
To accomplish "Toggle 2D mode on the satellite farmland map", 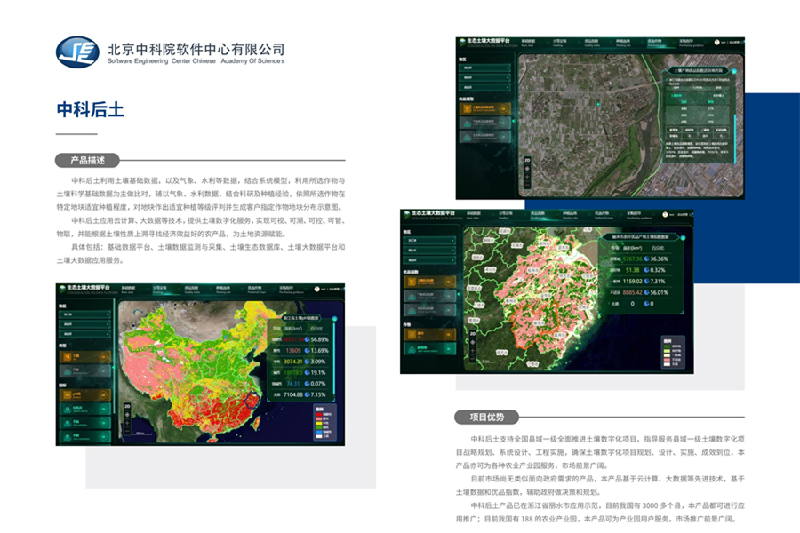I will pos(527,161).
